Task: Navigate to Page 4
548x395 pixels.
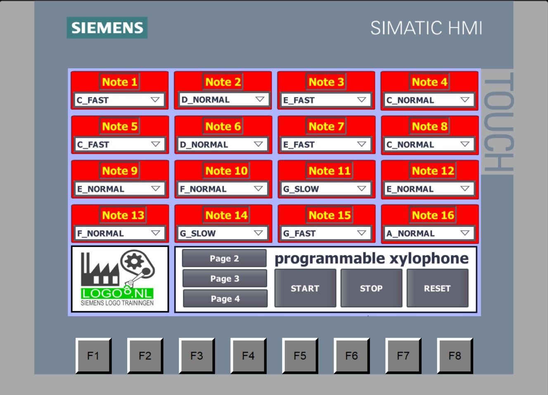Action: tap(225, 298)
